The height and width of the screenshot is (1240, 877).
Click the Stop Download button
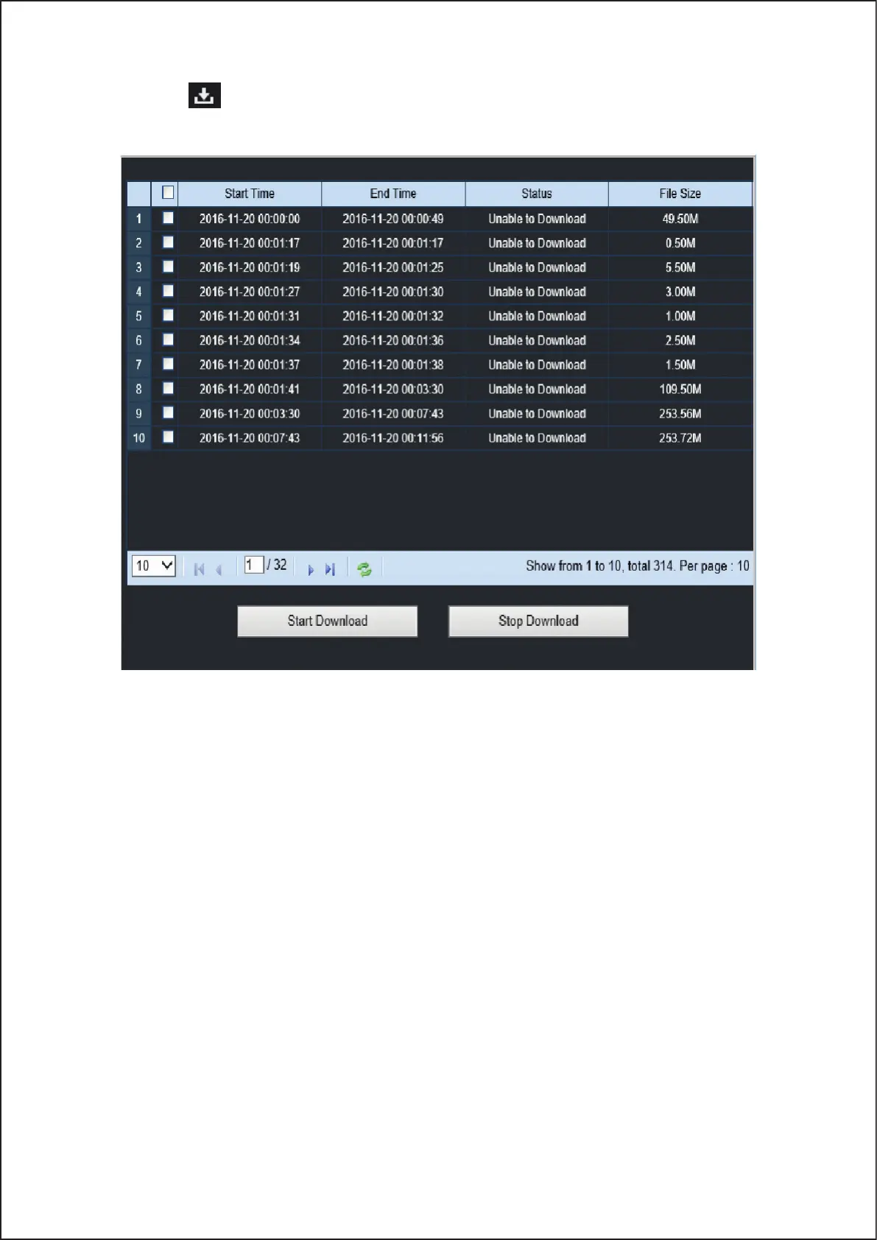[x=538, y=621]
